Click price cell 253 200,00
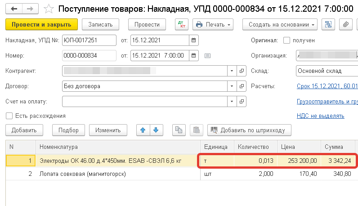This screenshot has height=206, width=358. (299, 161)
